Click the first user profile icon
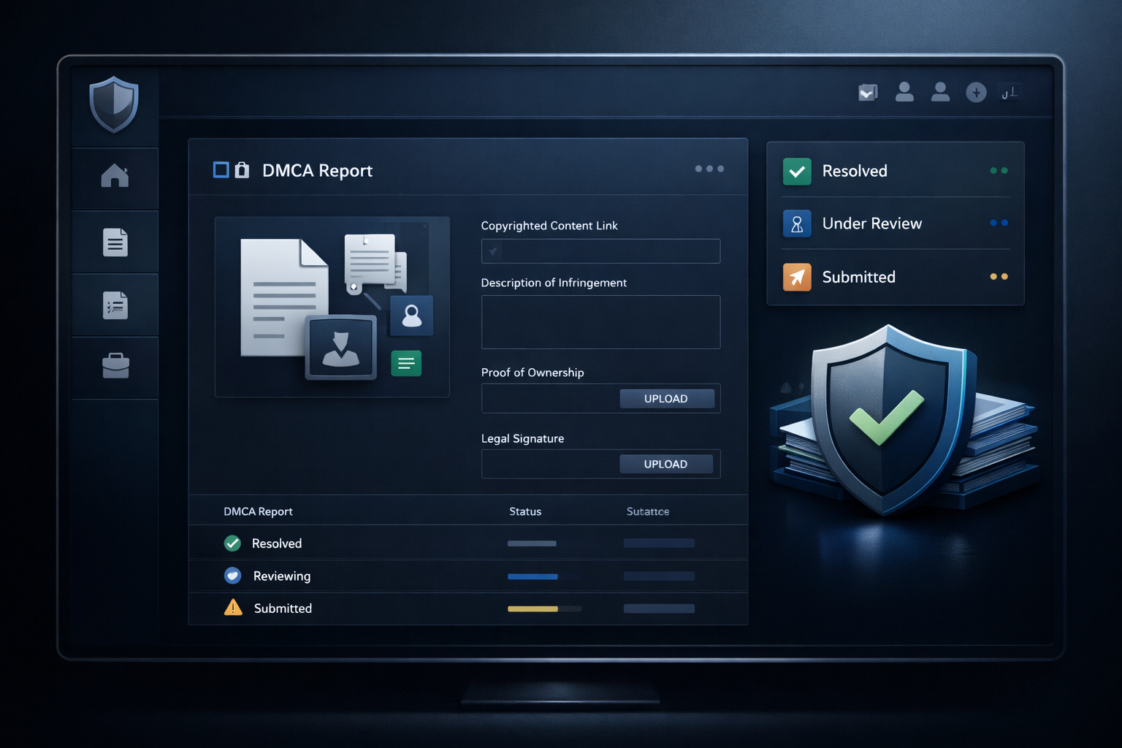This screenshot has height=748, width=1122. 904,92
